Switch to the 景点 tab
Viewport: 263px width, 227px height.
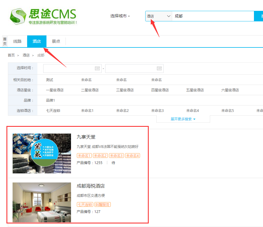coord(56,41)
